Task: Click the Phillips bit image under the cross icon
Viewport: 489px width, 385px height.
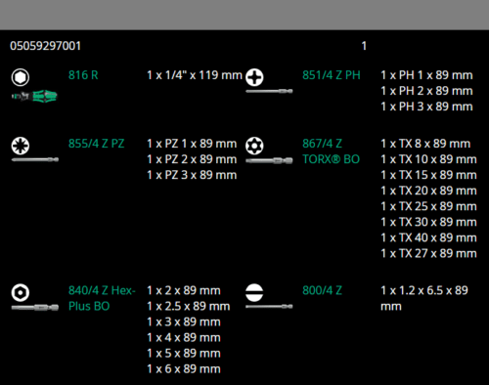Action: [269, 91]
